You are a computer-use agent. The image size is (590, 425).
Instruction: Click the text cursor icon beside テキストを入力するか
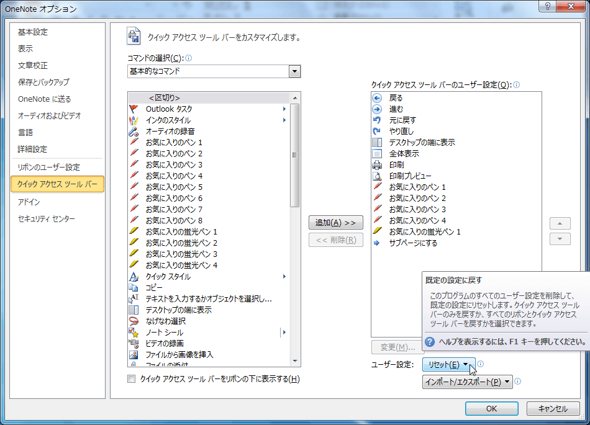[134, 298]
